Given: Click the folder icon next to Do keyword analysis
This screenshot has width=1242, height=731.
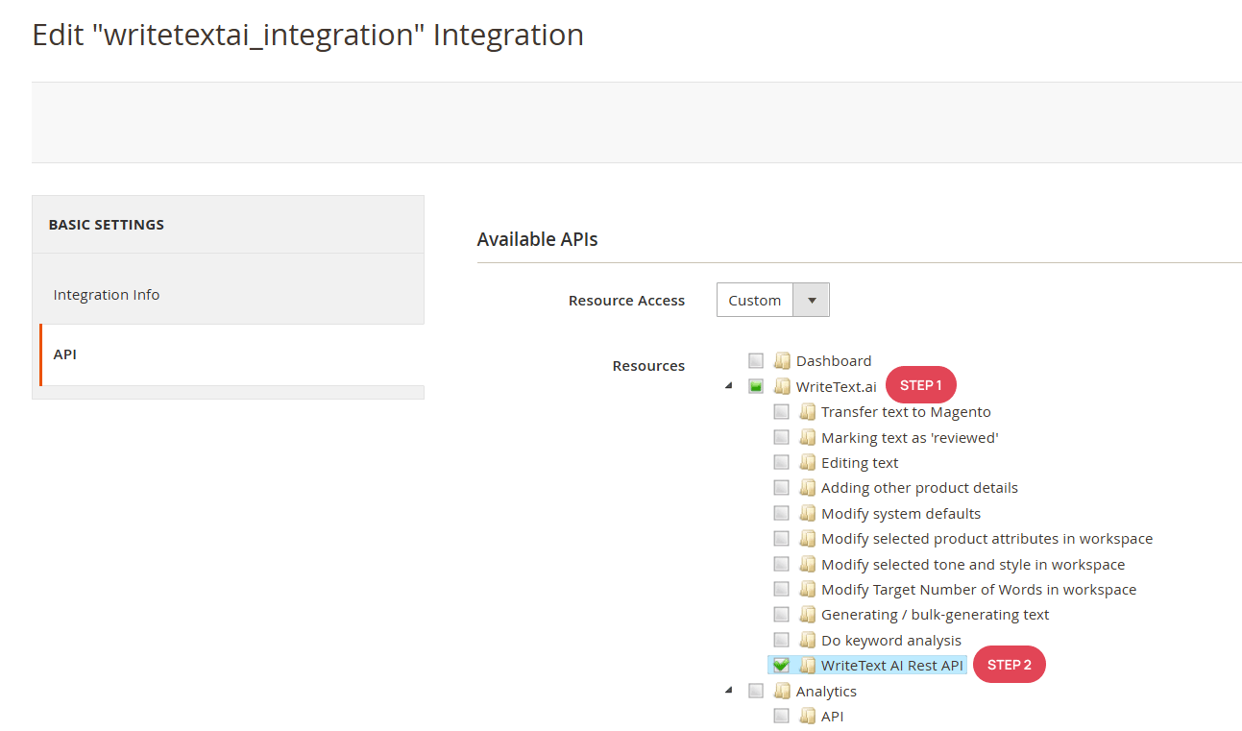Looking at the screenshot, I should (809, 639).
